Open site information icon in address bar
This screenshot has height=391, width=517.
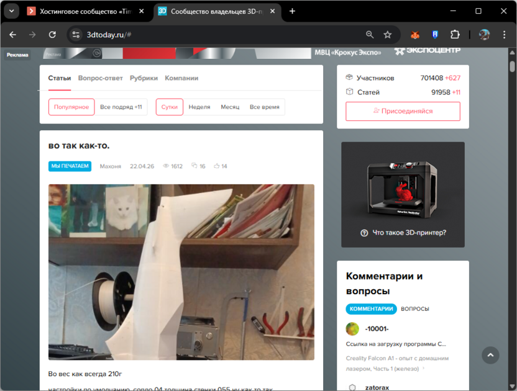[x=76, y=35]
